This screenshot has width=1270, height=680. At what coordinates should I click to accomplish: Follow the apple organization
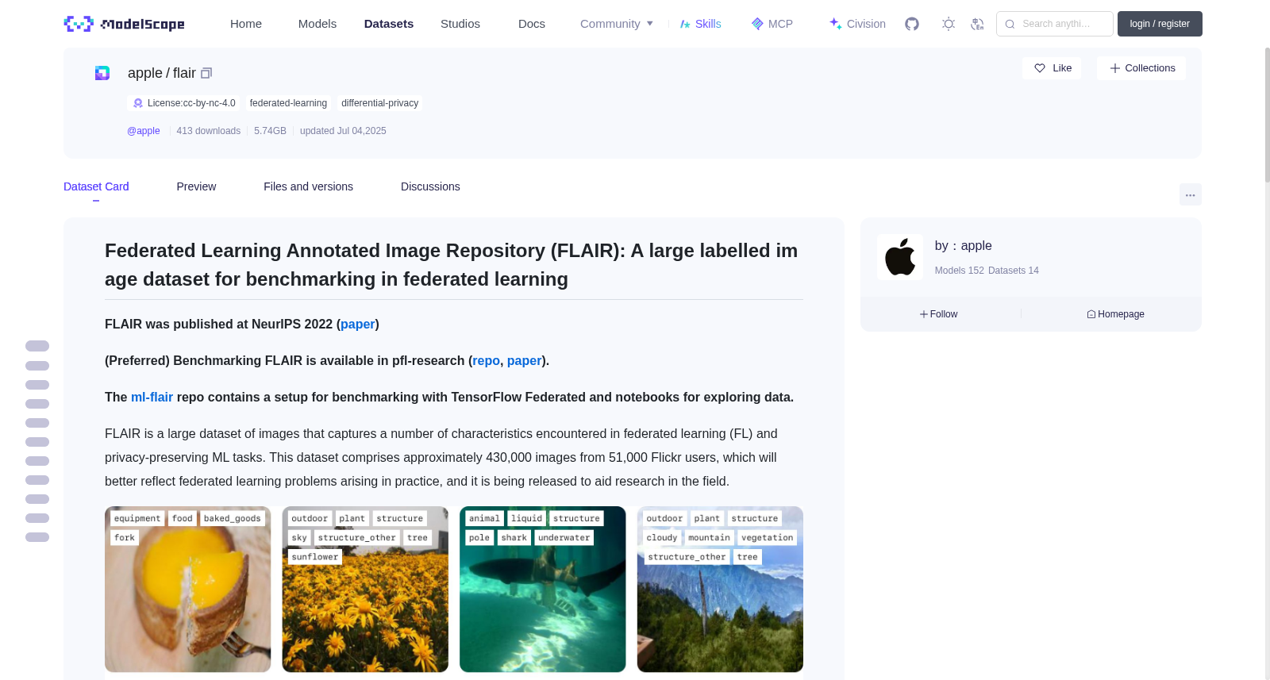[939, 314]
